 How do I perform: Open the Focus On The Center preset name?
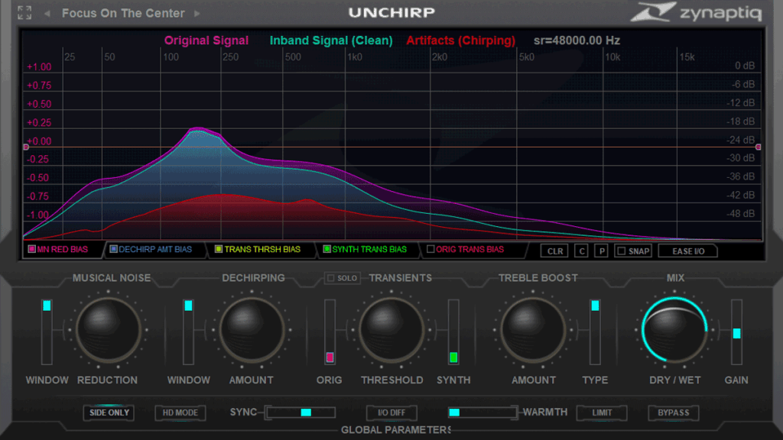pyautogui.click(x=123, y=14)
